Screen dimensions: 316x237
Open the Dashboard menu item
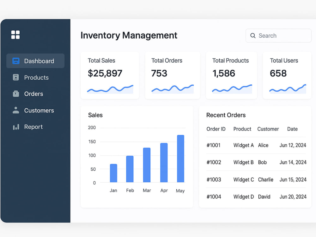pyautogui.click(x=35, y=61)
